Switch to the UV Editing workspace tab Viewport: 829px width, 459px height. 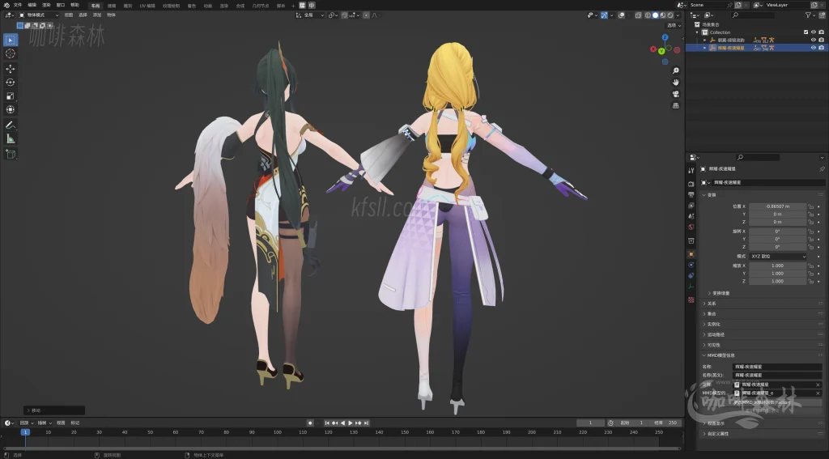(147, 6)
